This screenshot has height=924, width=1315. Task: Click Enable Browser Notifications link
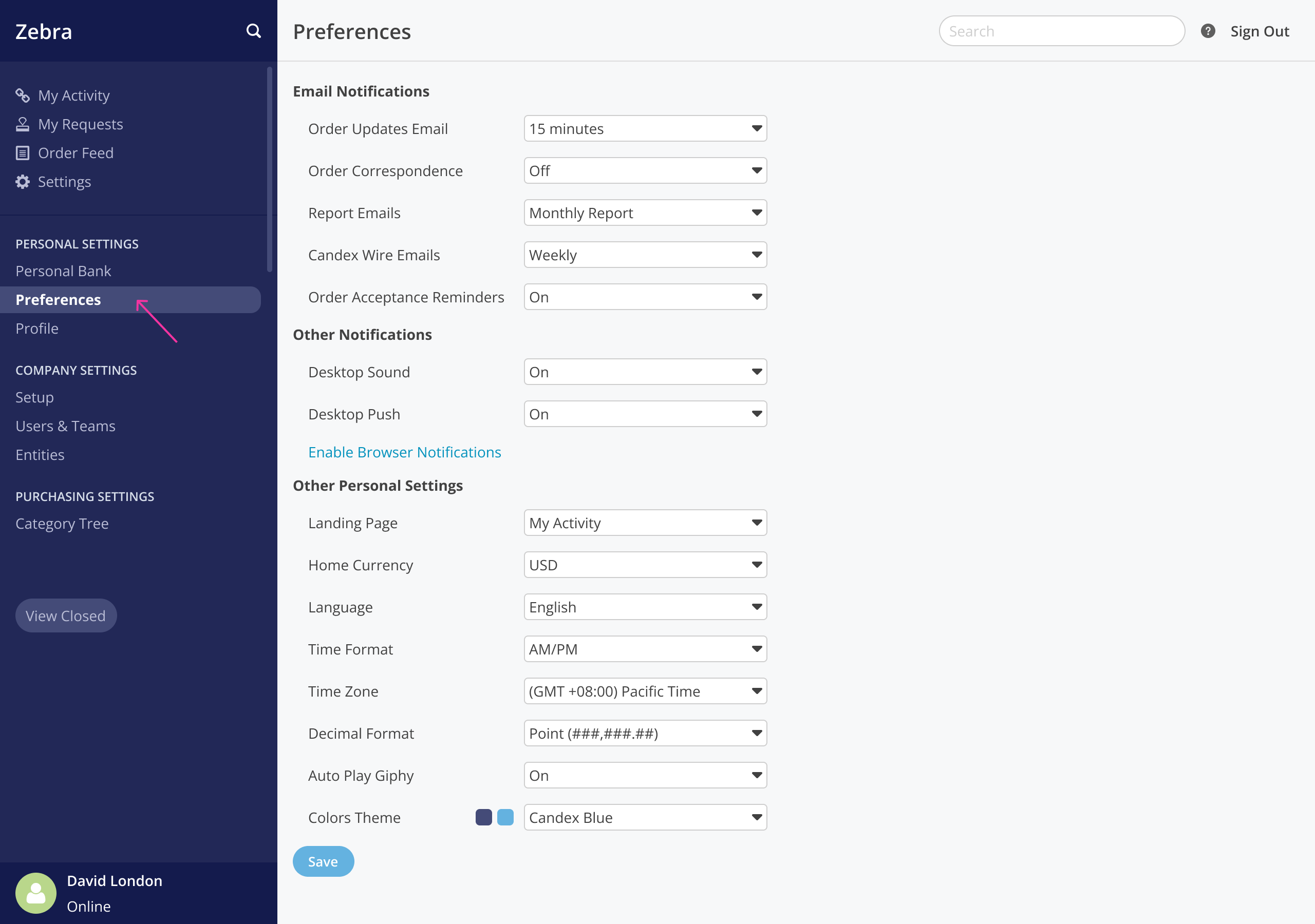click(404, 452)
